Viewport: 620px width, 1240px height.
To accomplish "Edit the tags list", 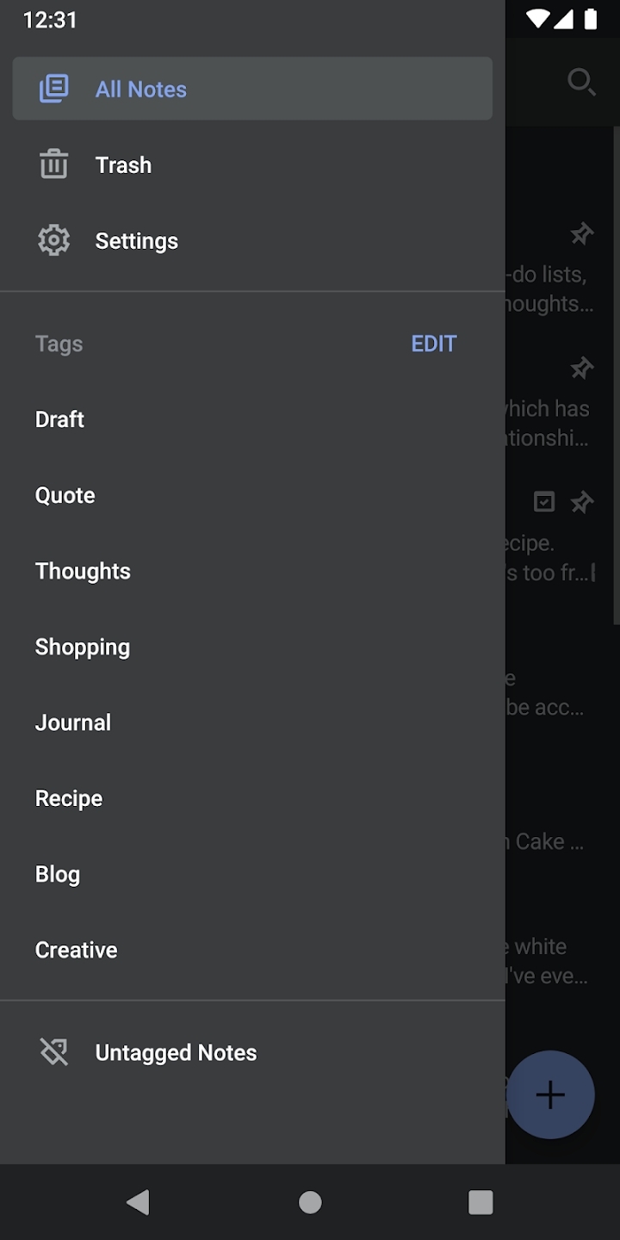I will [x=434, y=344].
